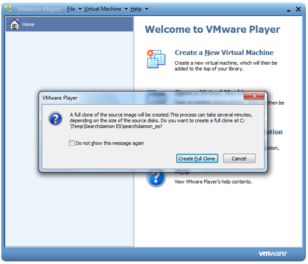Open the Virtual Machine menu
Screen dimensions: 308x264
point(103,9)
